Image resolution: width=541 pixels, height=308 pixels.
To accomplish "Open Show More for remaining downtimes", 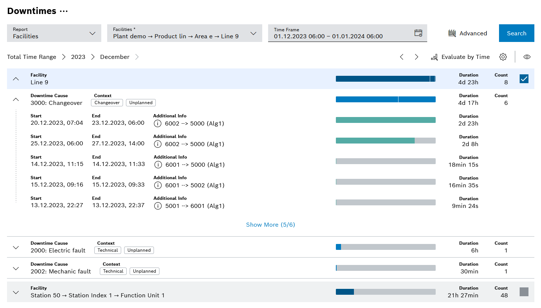I will pos(270,224).
